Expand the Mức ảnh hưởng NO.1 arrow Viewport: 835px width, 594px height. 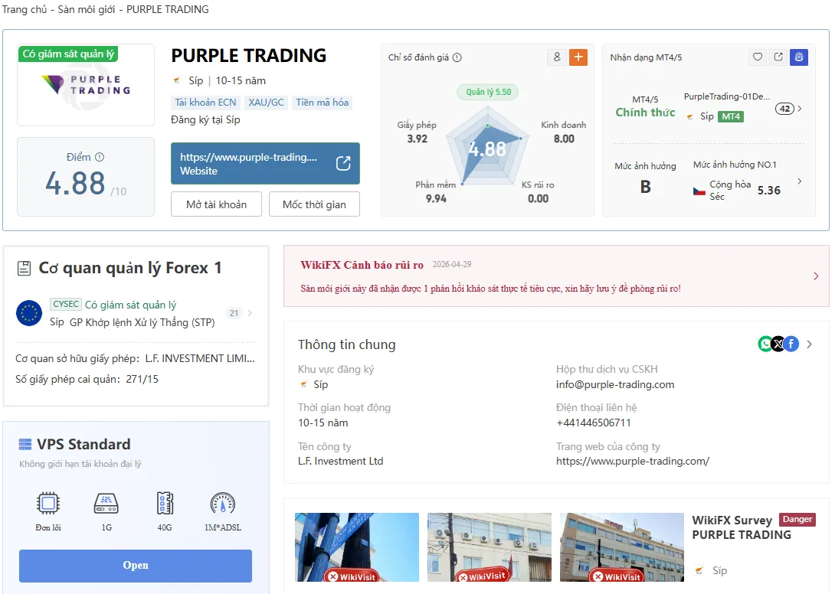click(799, 181)
